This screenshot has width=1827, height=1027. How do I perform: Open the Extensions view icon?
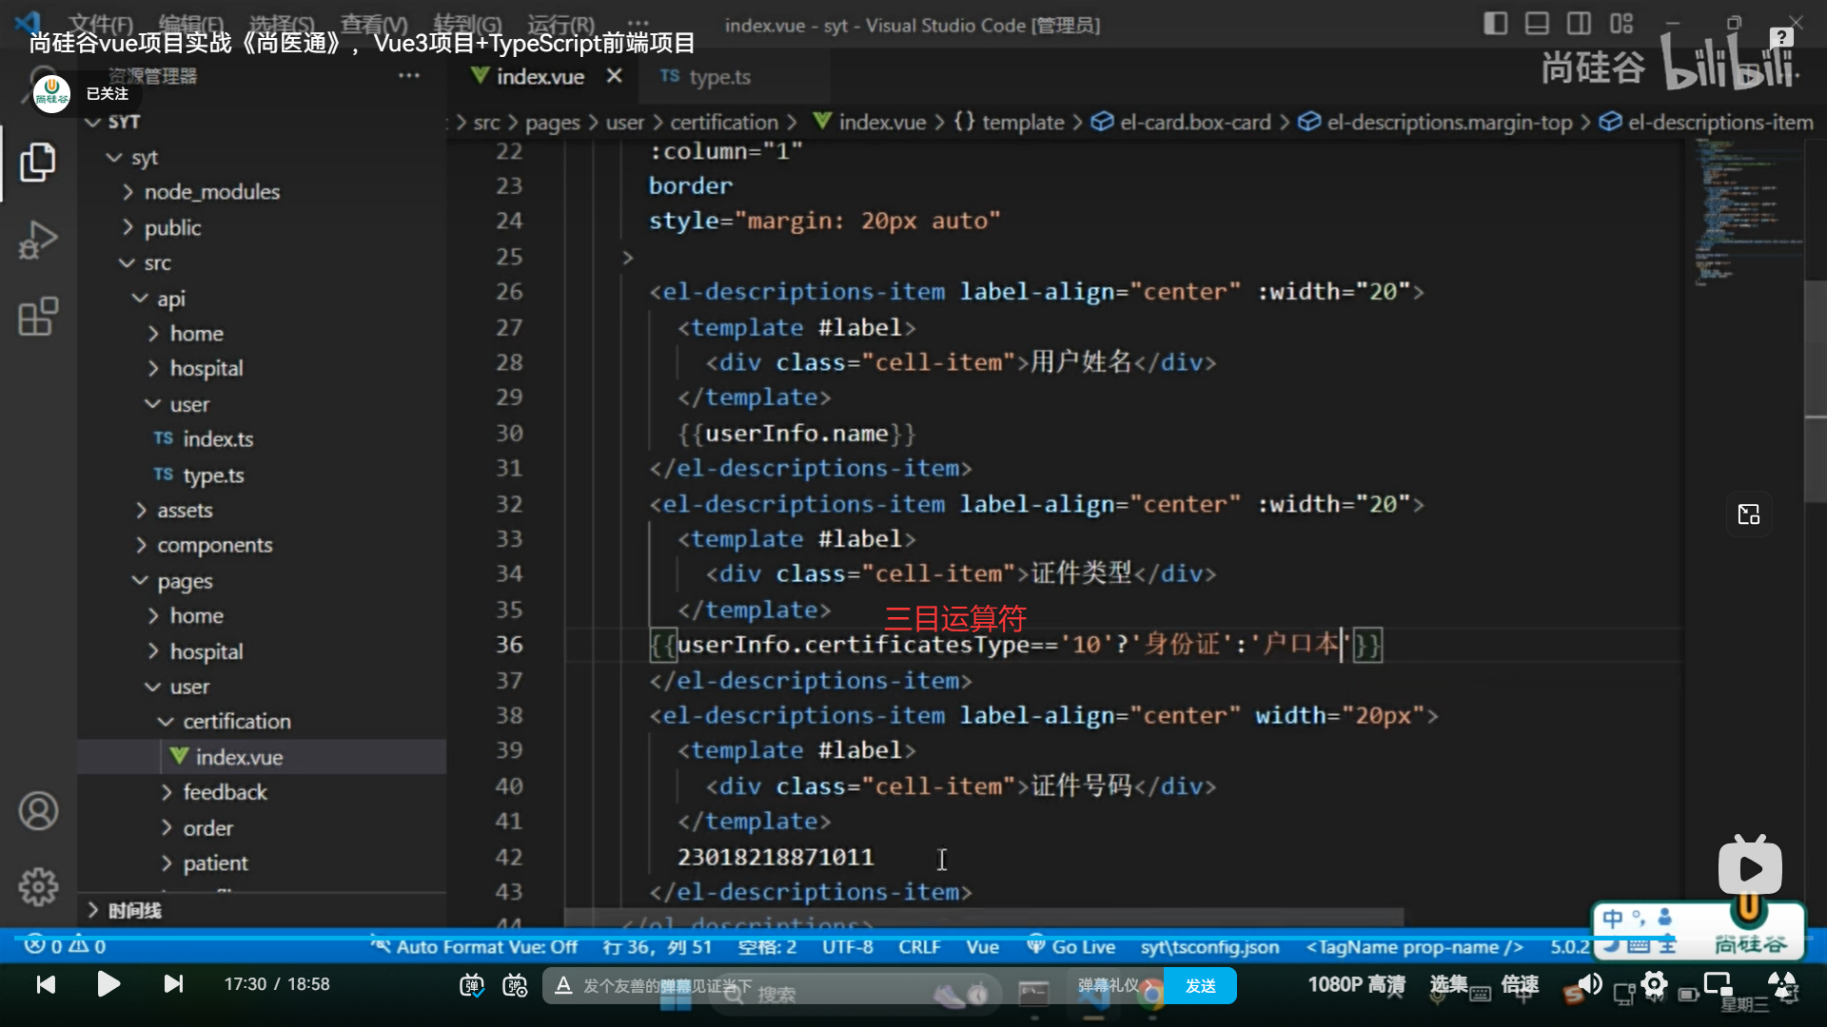click(x=38, y=317)
